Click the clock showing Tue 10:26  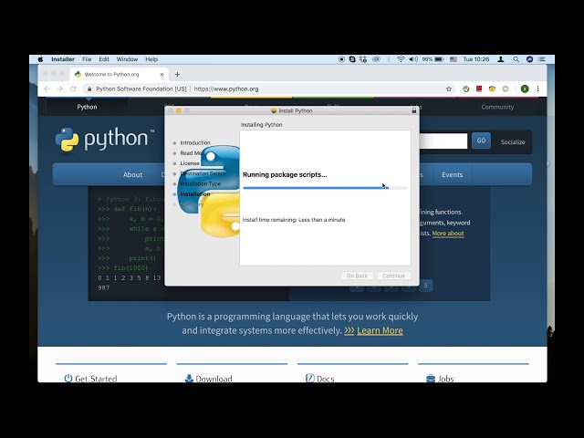click(476, 59)
